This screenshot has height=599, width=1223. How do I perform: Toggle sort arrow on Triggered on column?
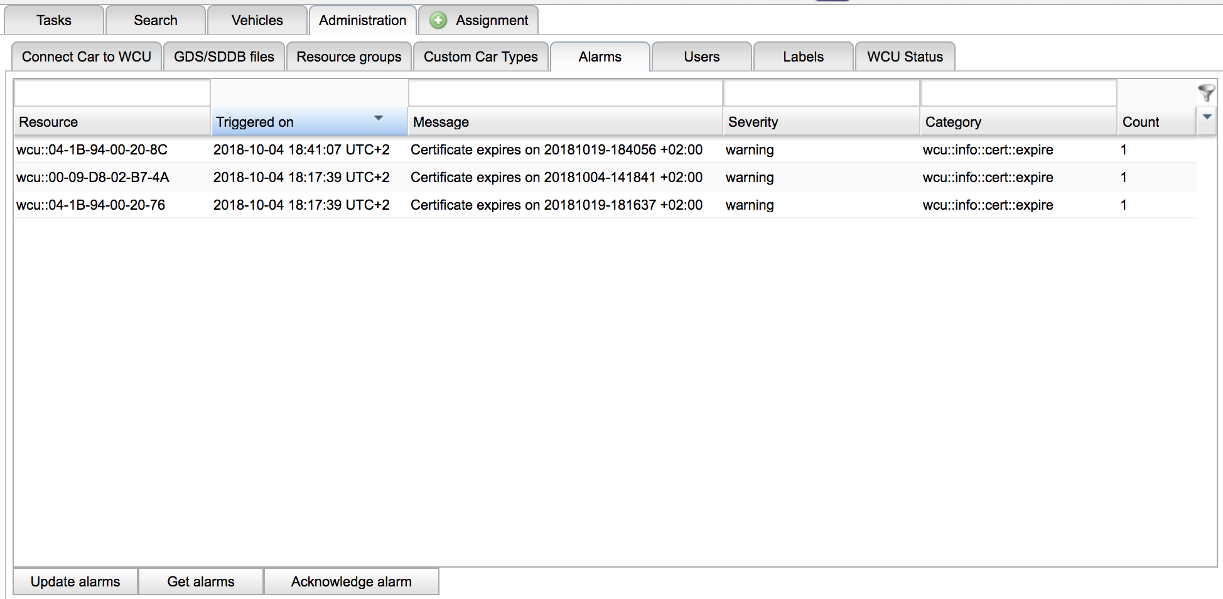378,119
